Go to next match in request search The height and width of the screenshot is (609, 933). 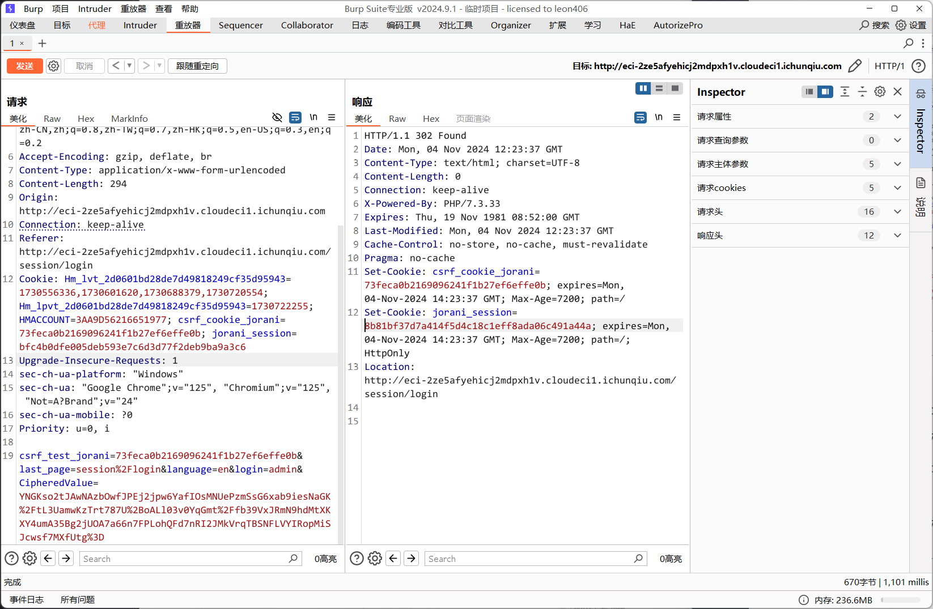click(x=66, y=559)
